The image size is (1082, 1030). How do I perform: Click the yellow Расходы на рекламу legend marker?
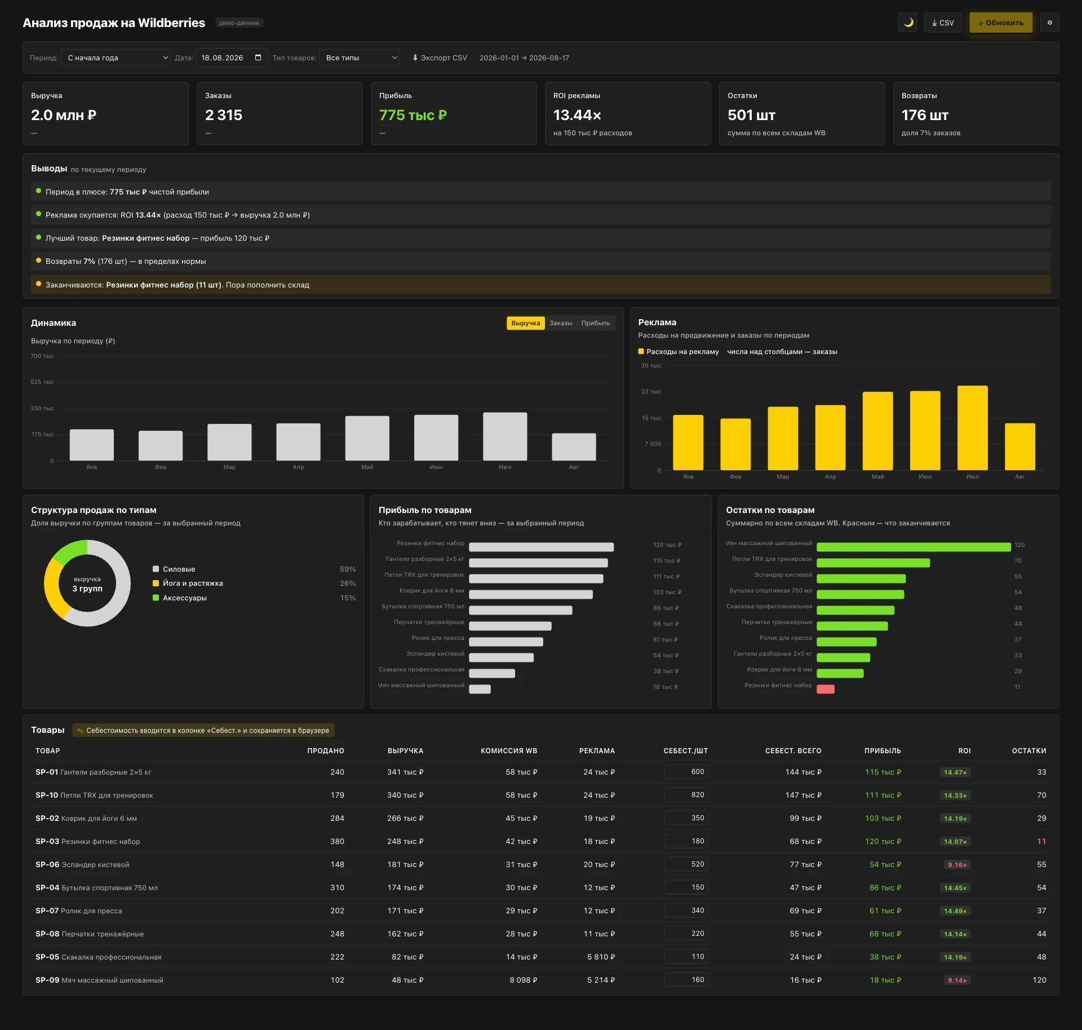tap(641, 351)
